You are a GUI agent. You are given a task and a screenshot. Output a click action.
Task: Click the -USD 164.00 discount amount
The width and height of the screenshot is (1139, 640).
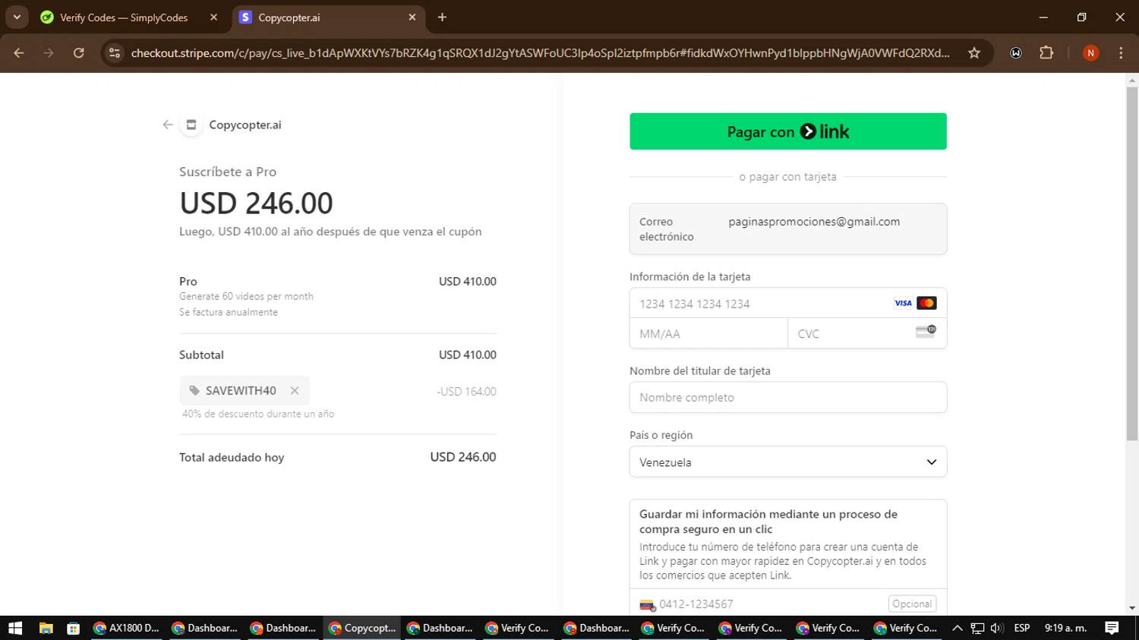coord(466,392)
